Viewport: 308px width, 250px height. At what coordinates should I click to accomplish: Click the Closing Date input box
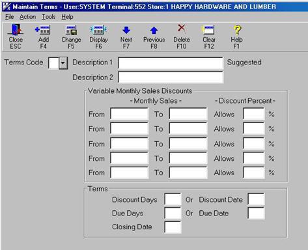[x=173, y=227]
